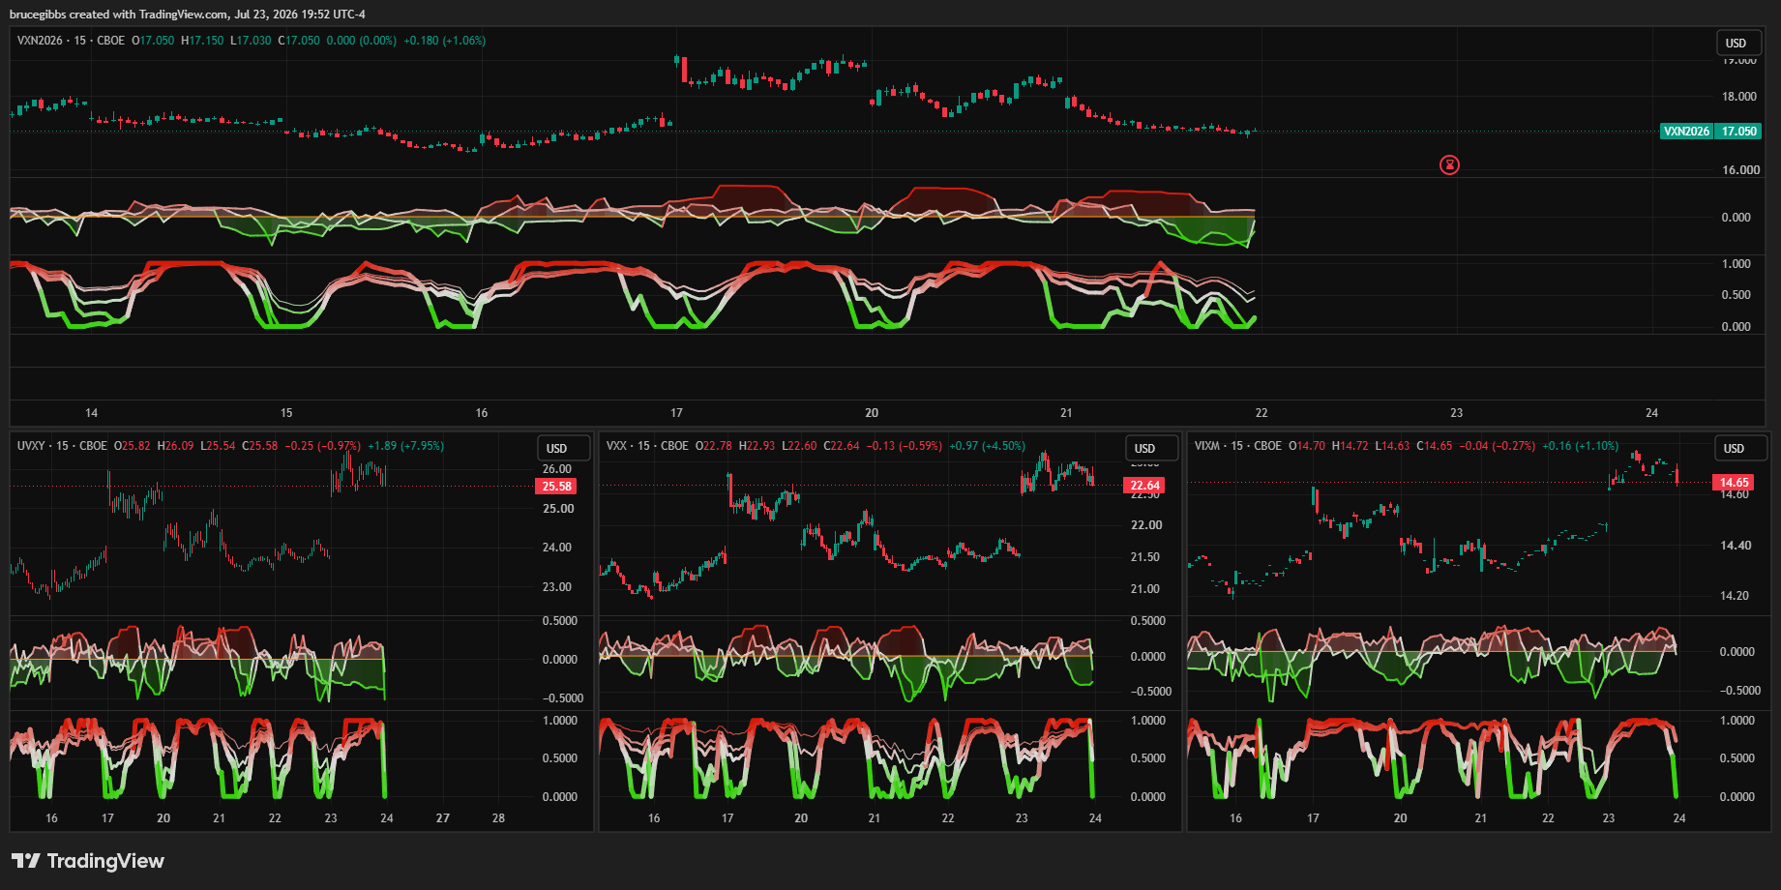Viewport: 1781px width, 890px height.
Task: Select the green VXN2026 symbol tag on price axis
Action: point(1686,132)
